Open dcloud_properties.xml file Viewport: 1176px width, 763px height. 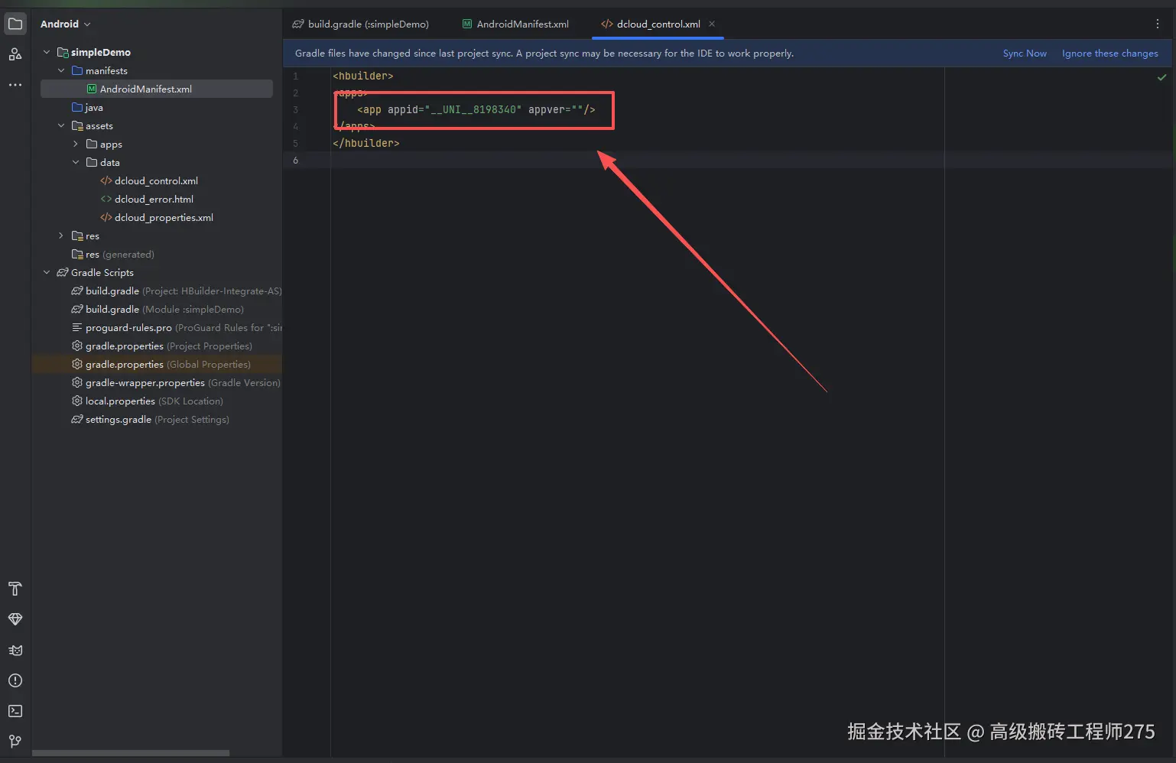(157, 217)
